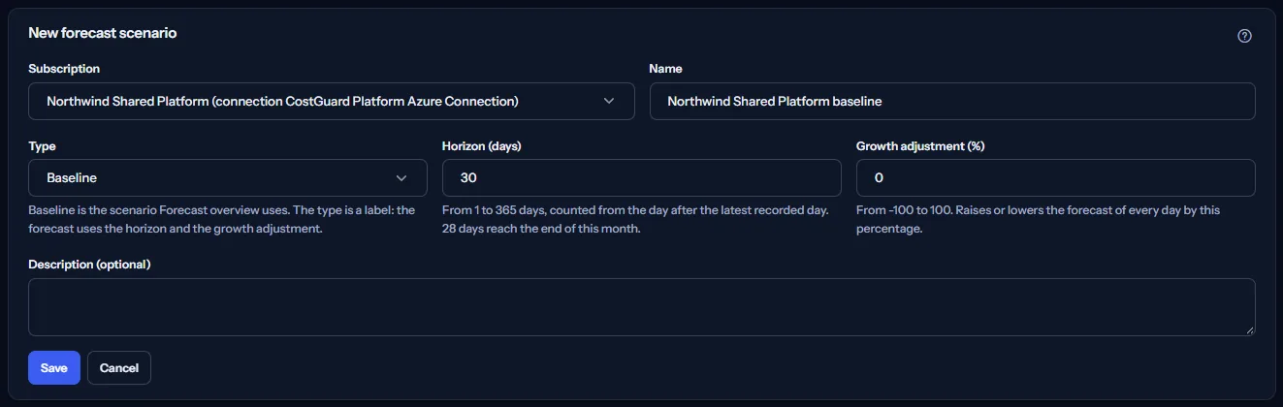Viewport: 1283px width, 407px height.
Task: Click the 'Subscription' field label
Action: 64,69
